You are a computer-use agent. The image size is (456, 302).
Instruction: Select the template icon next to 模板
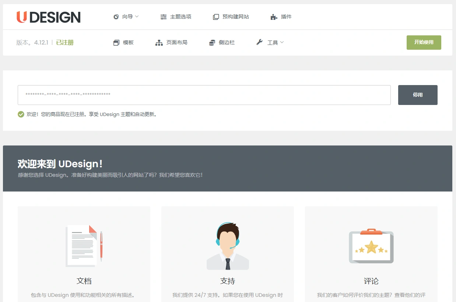(x=116, y=42)
